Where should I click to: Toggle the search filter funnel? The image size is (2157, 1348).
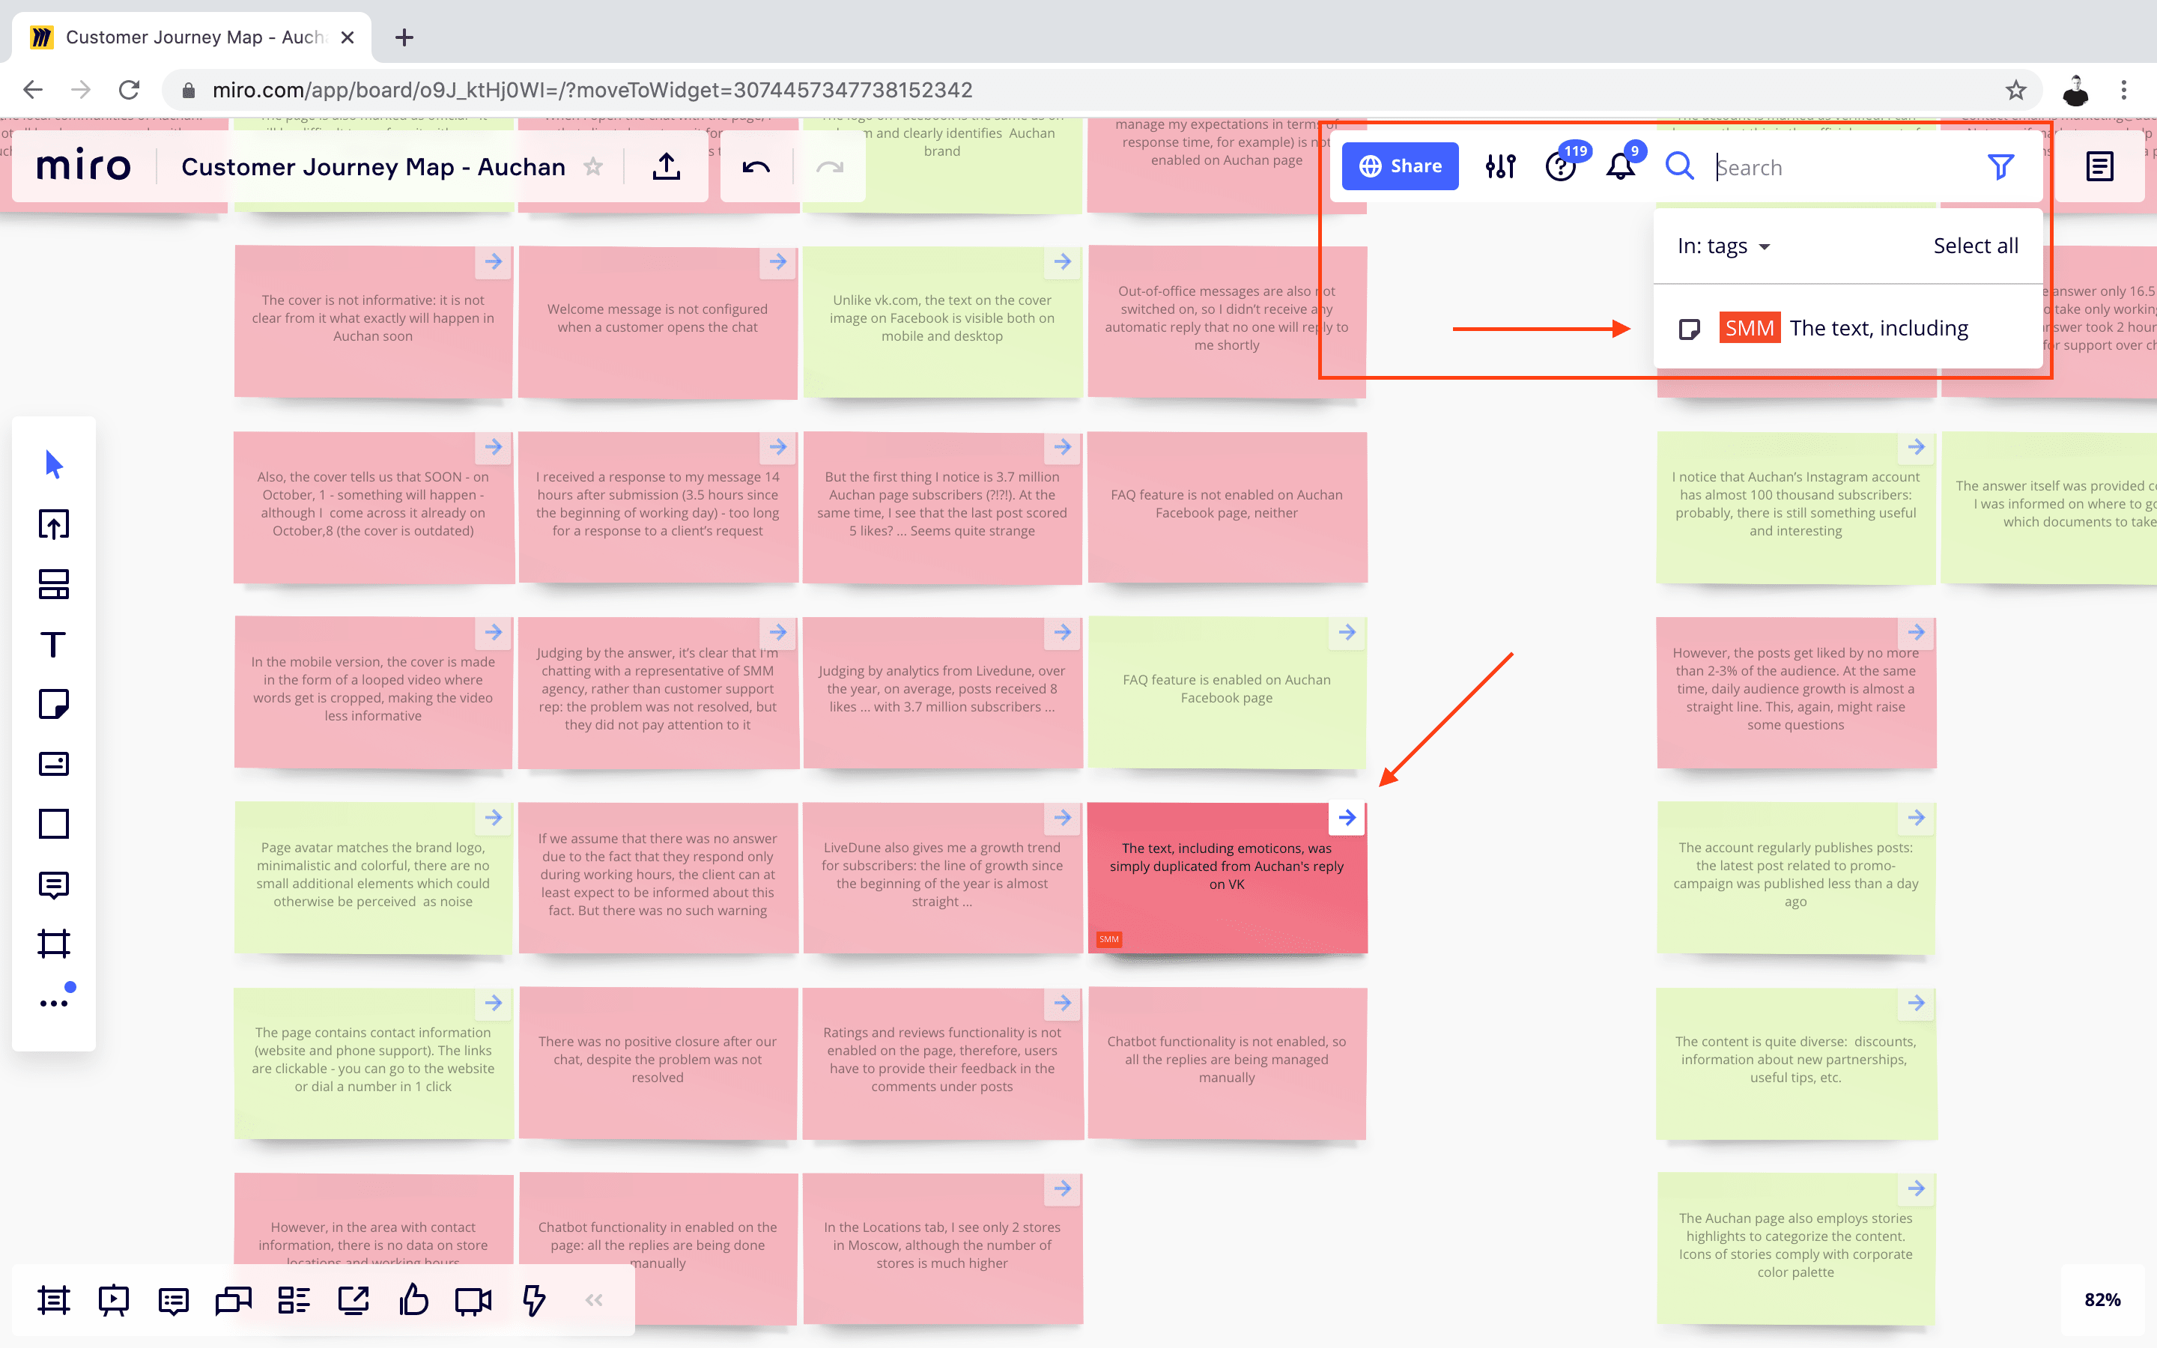point(2000,167)
